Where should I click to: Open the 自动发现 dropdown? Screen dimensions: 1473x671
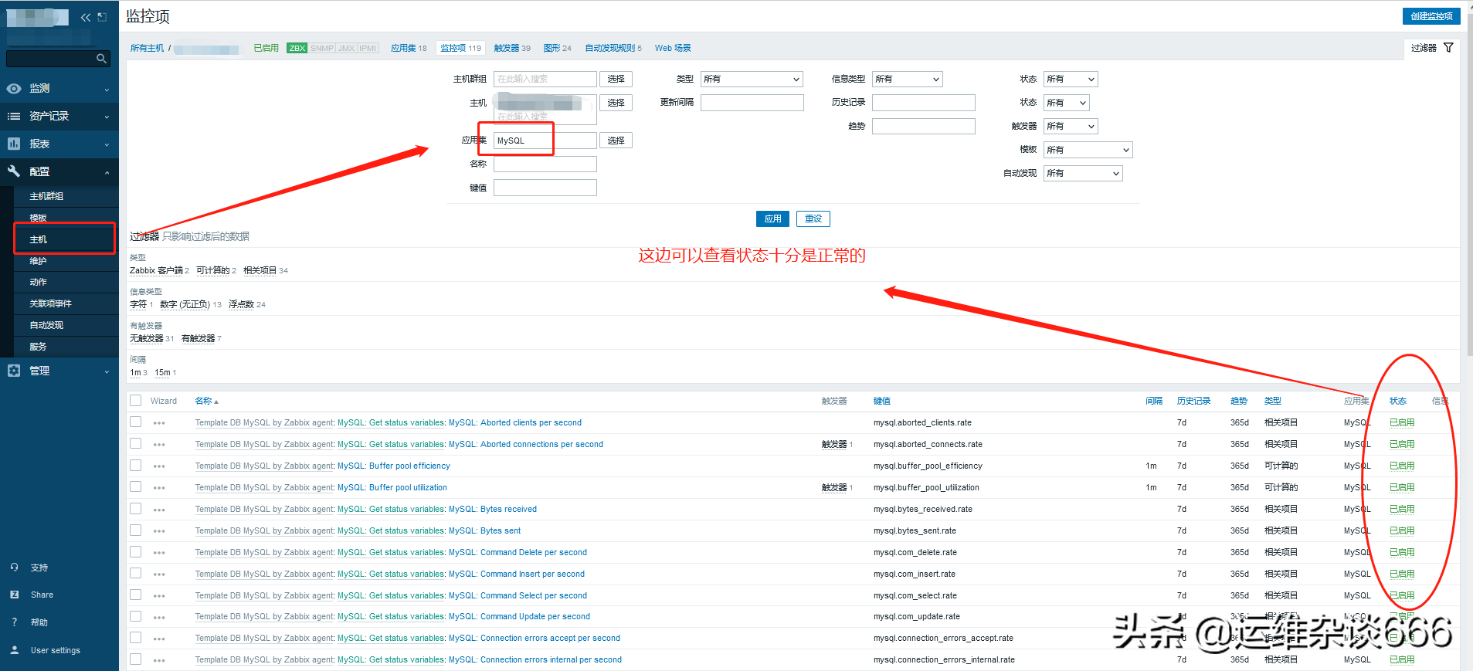click(1083, 173)
